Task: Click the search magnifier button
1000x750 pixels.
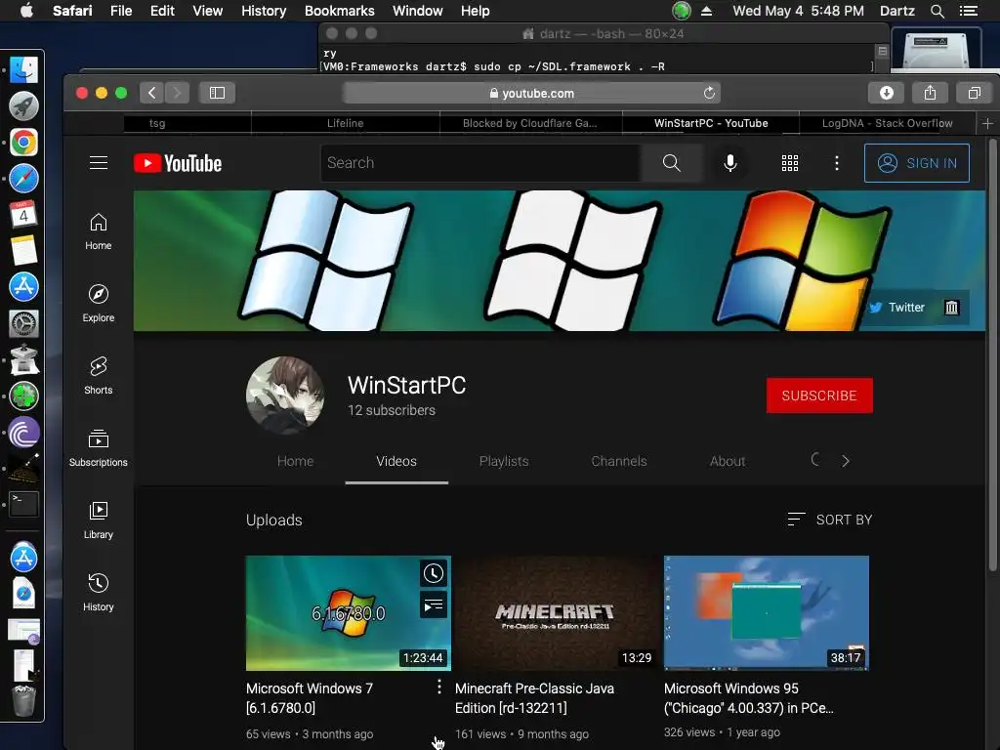Action: [671, 163]
